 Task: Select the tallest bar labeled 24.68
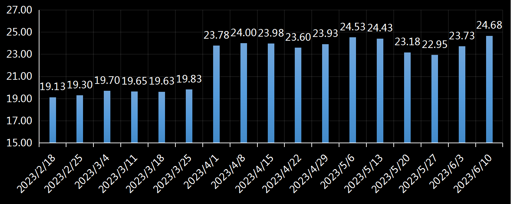click(489, 89)
